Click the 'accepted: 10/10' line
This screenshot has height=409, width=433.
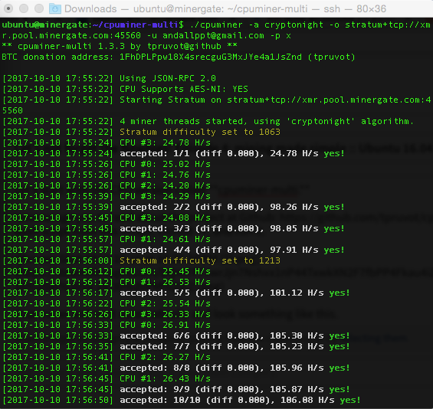tap(182, 401)
